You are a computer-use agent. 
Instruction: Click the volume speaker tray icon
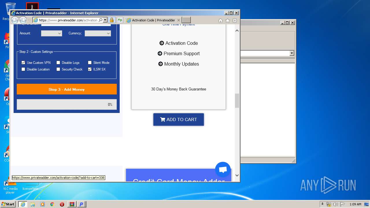coord(335,204)
